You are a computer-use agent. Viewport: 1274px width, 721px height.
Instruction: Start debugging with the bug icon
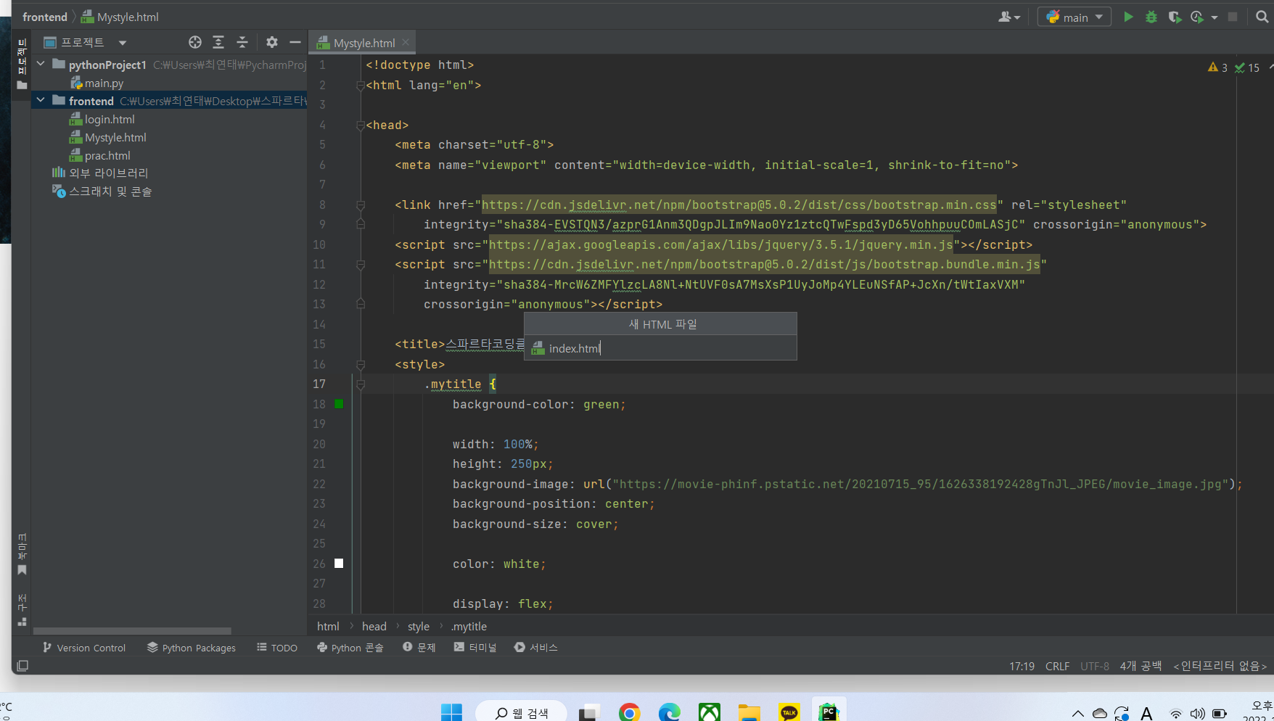pos(1151,17)
